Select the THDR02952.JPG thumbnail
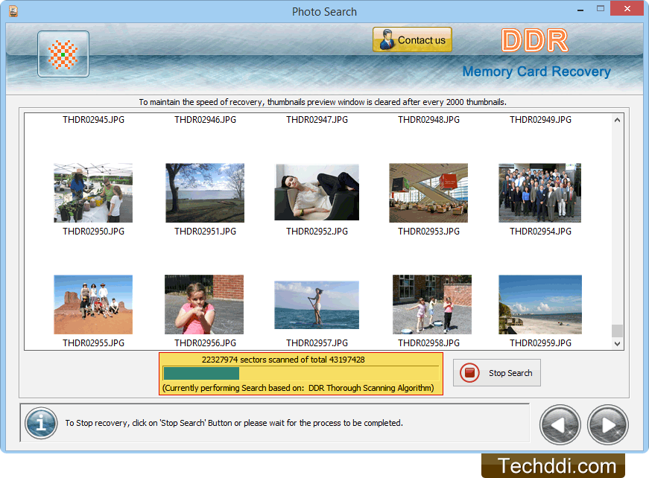This screenshot has width=649, height=478. point(316,192)
